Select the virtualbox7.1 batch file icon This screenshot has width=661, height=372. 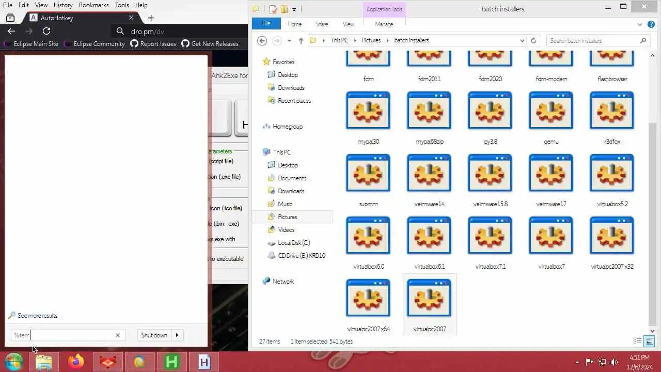490,236
